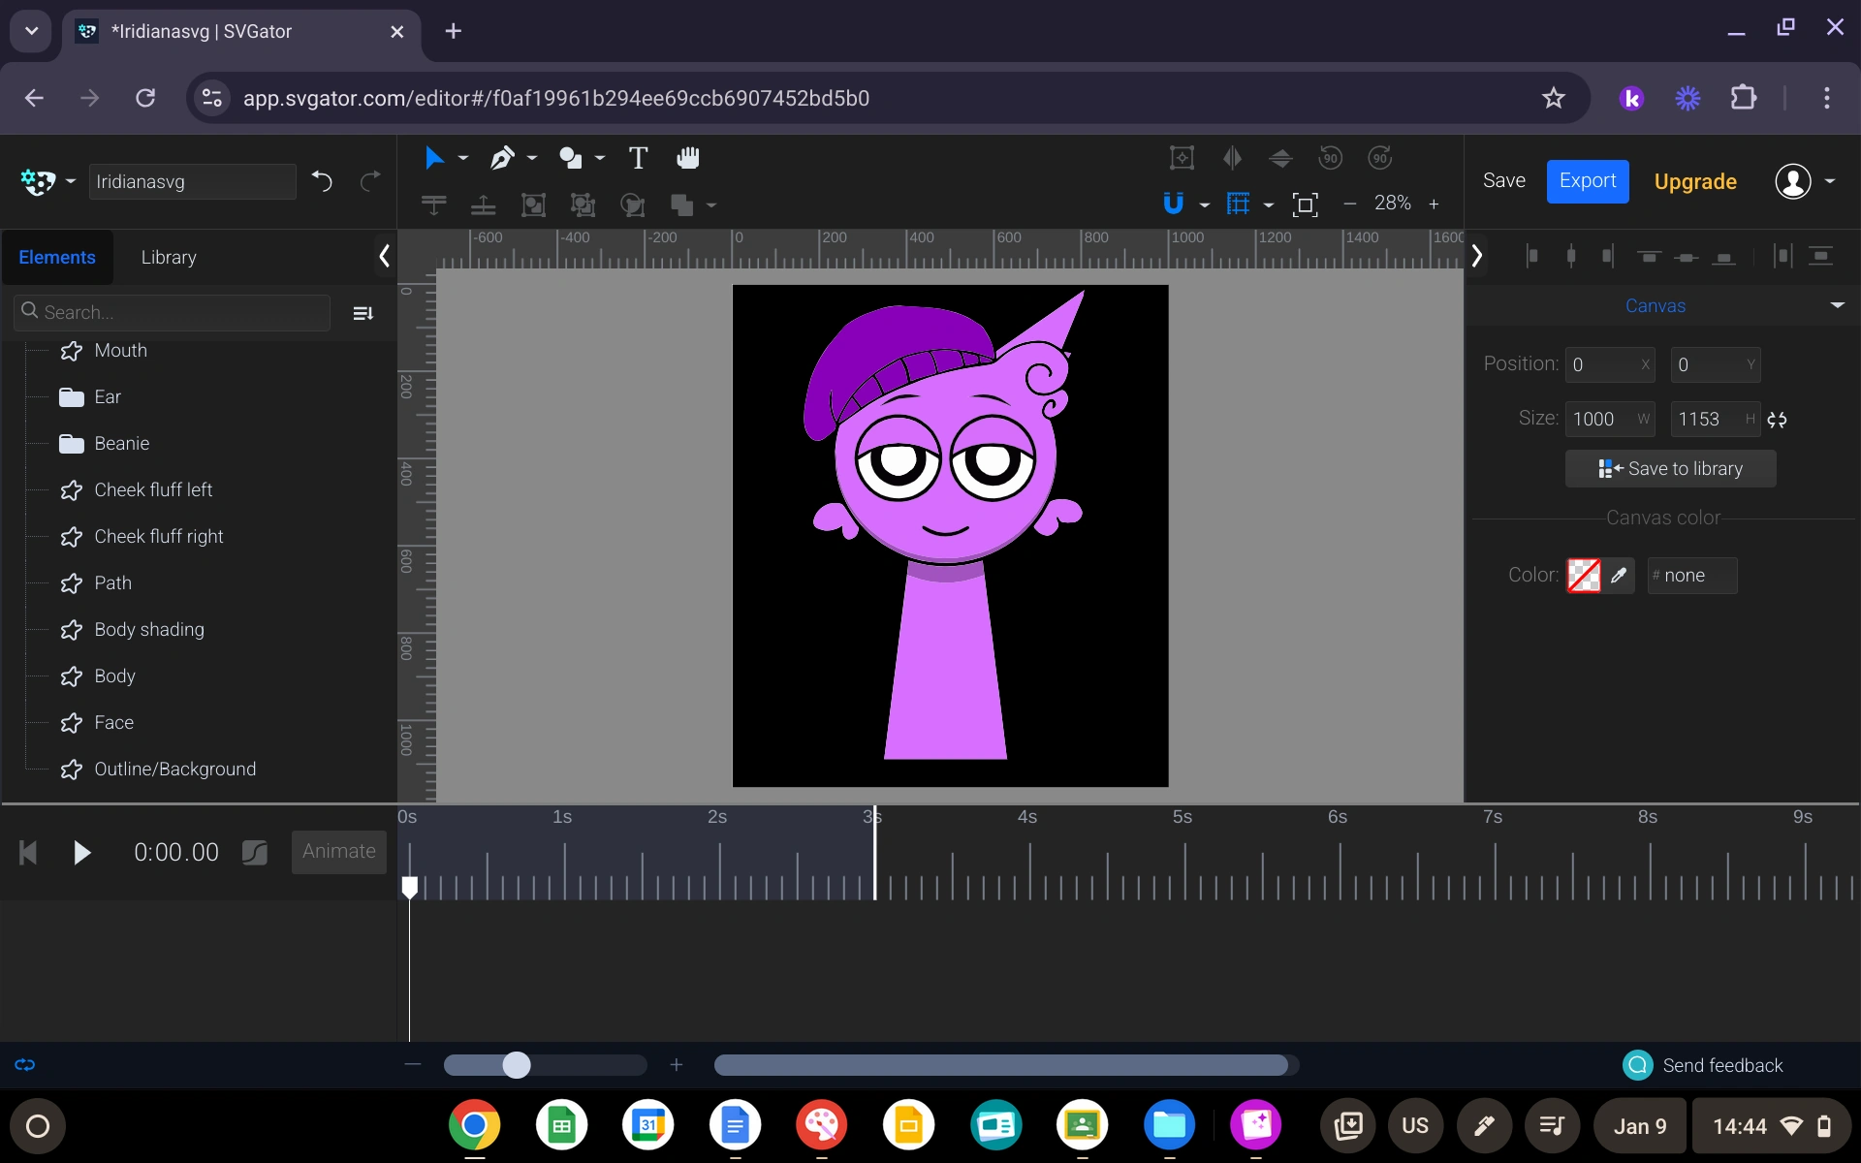Select the Pen tool
The image size is (1861, 1163).
(502, 158)
